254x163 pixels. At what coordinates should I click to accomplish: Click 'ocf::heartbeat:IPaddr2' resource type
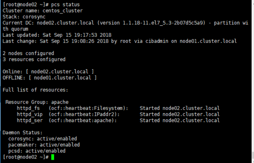point(84,114)
